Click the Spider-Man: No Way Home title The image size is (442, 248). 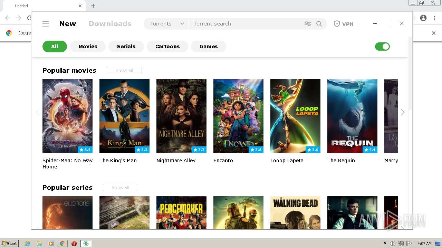click(67, 164)
